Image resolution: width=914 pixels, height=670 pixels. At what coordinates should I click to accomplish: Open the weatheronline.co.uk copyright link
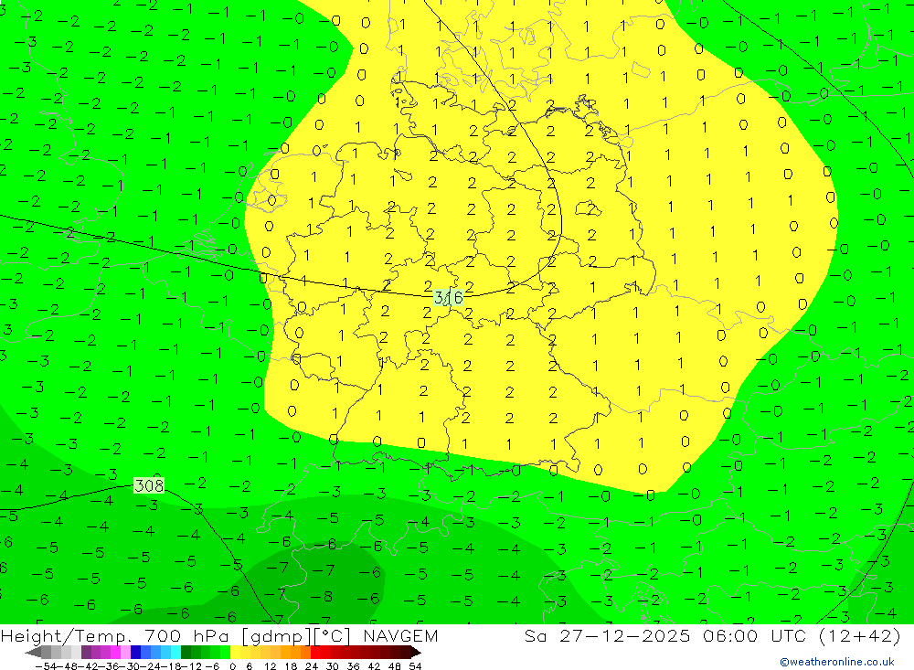pyautogui.click(x=837, y=662)
